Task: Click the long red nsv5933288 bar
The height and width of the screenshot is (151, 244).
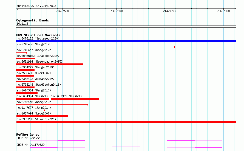Action: tap(126, 122)
